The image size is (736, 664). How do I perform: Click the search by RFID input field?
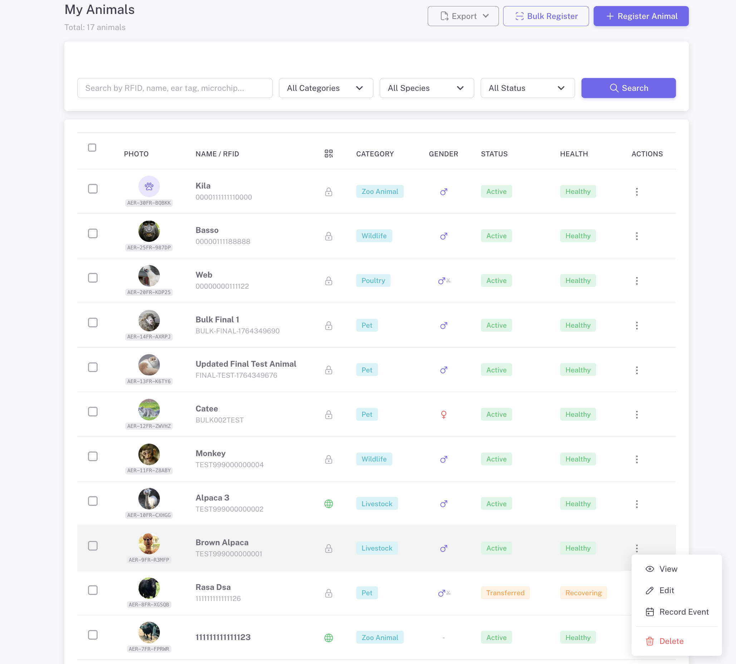point(174,88)
